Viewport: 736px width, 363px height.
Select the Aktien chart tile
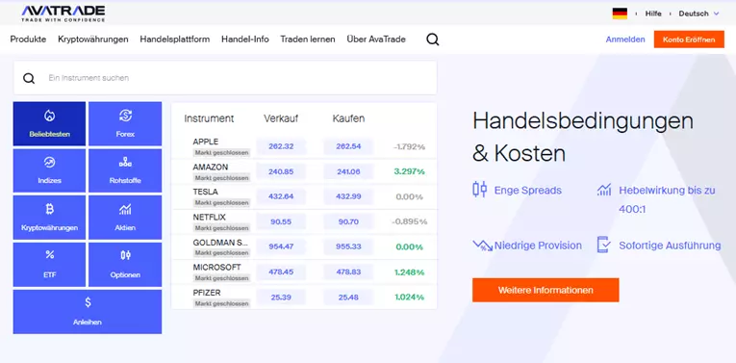coord(125,218)
